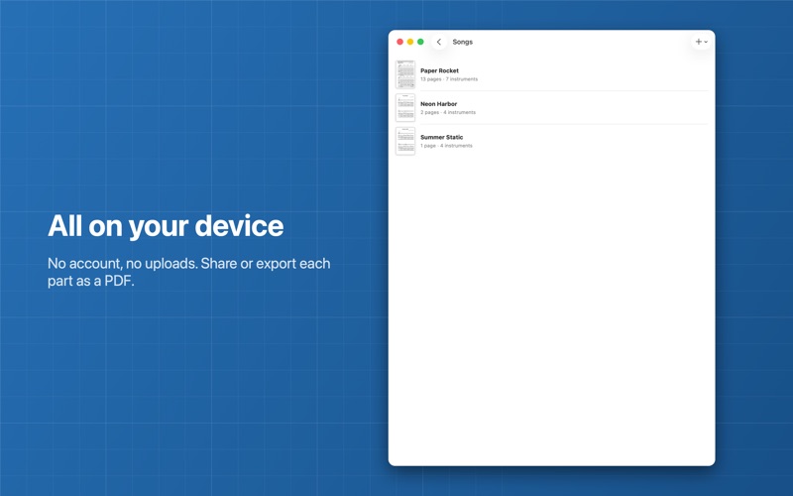Click the '1 page · 4 instruments' subtitle
The image size is (793, 496).
click(x=447, y=146)
